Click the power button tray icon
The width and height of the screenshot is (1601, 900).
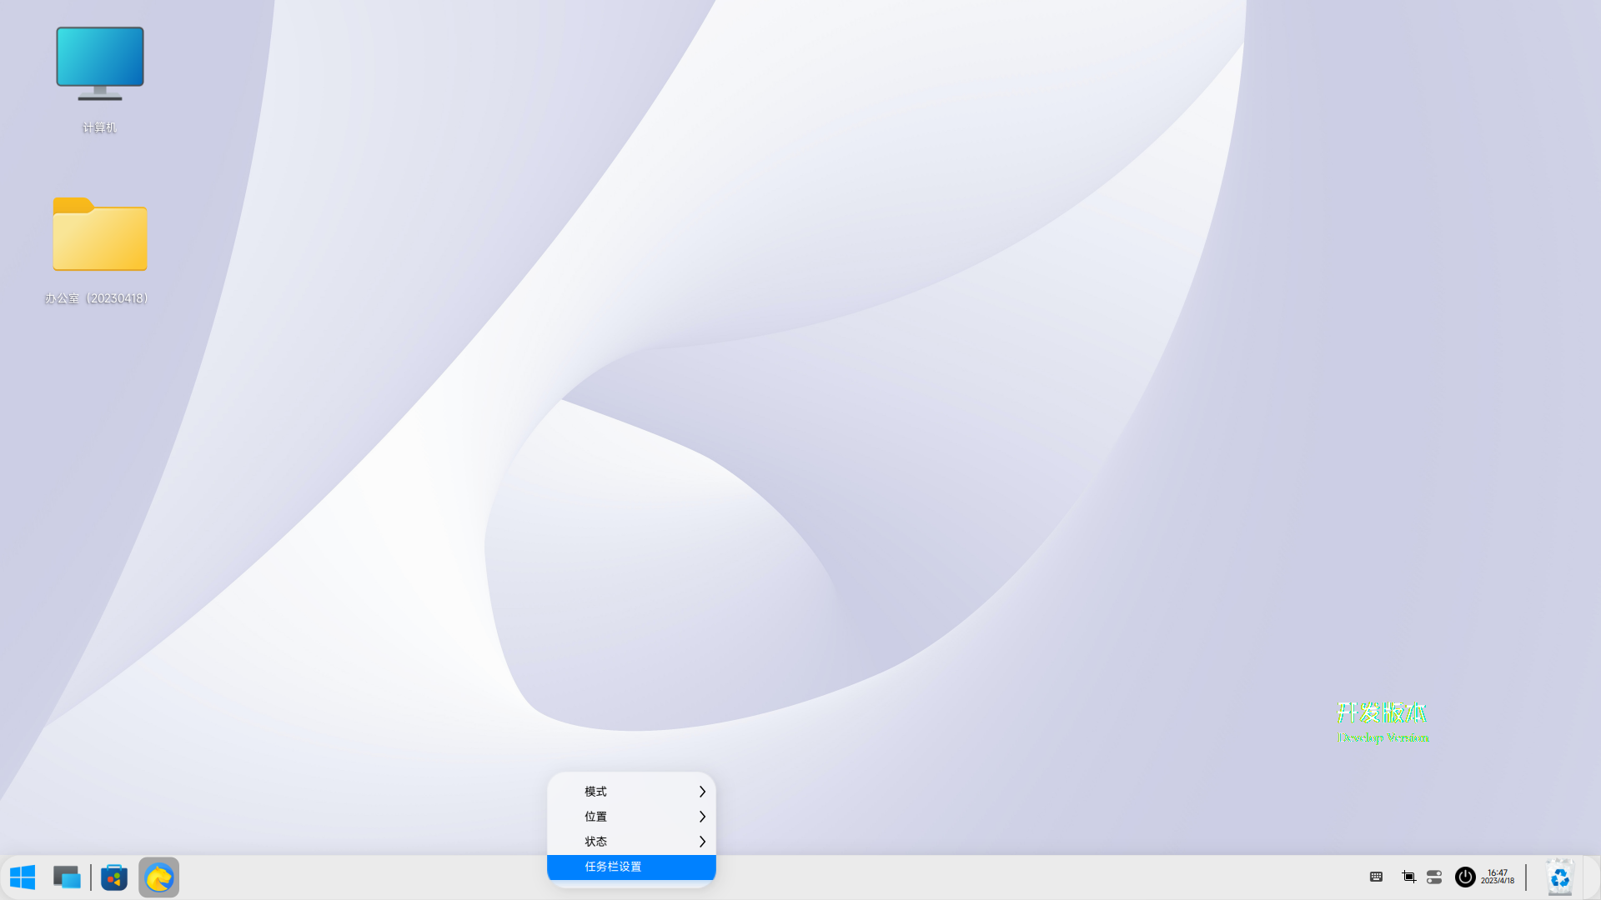[x=1465, y=877]
